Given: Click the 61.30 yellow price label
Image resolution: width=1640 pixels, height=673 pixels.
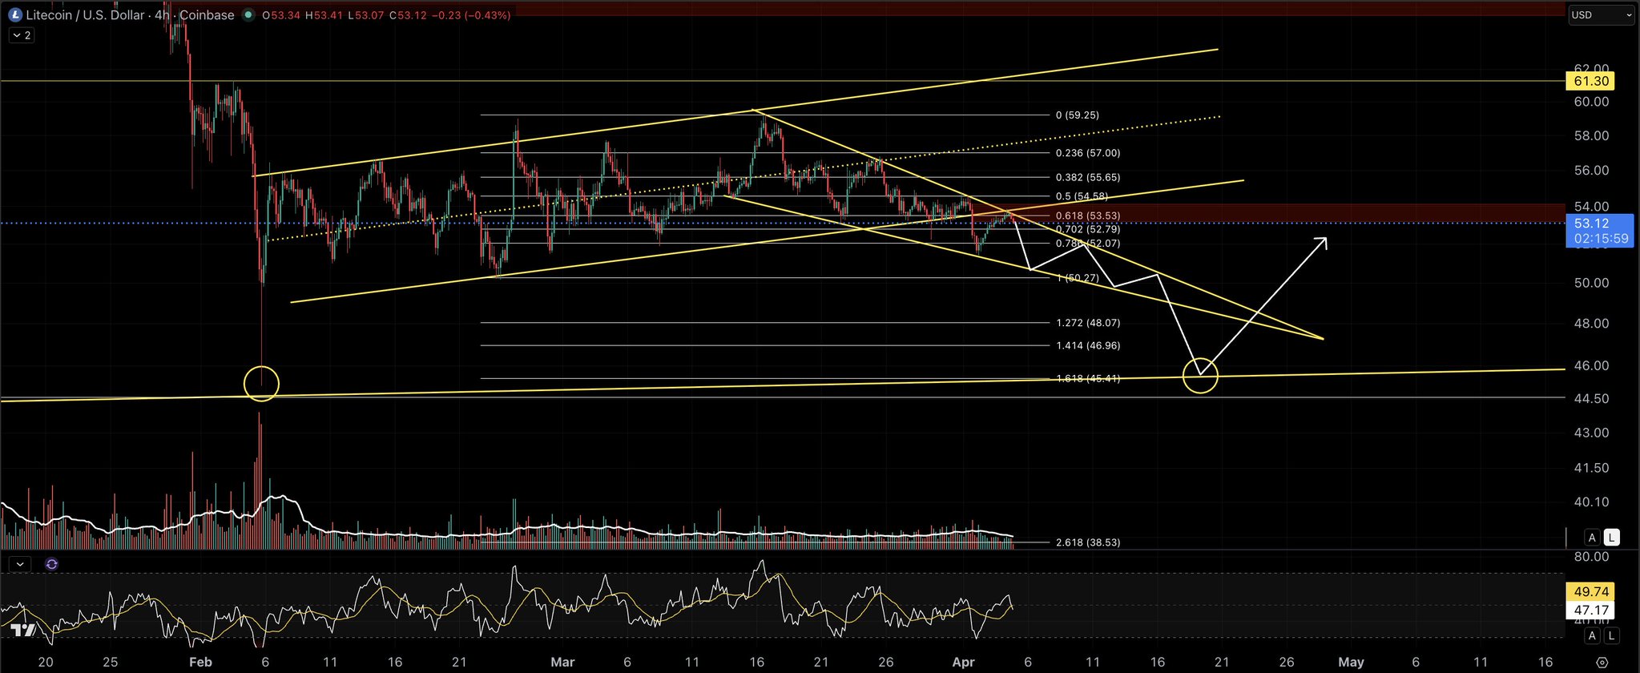Looking at the screenshot, I should pos(1590,81).
